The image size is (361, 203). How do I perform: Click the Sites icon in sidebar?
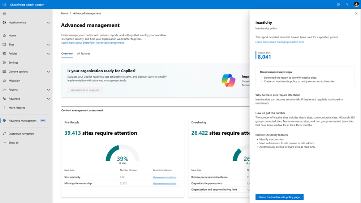pyautogui.click(x=4, y=44)
